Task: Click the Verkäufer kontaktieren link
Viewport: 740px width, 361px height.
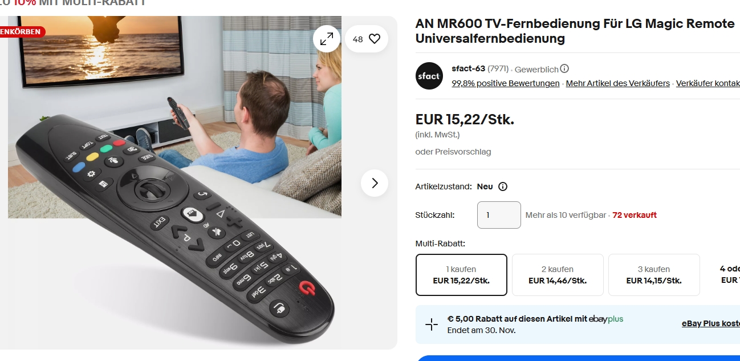Action: coord(708,83)
